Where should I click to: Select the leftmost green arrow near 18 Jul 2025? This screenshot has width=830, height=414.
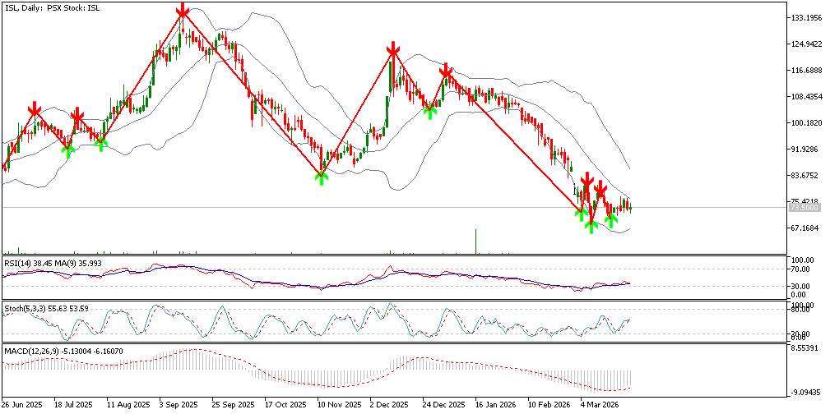[x=68, y=149]
